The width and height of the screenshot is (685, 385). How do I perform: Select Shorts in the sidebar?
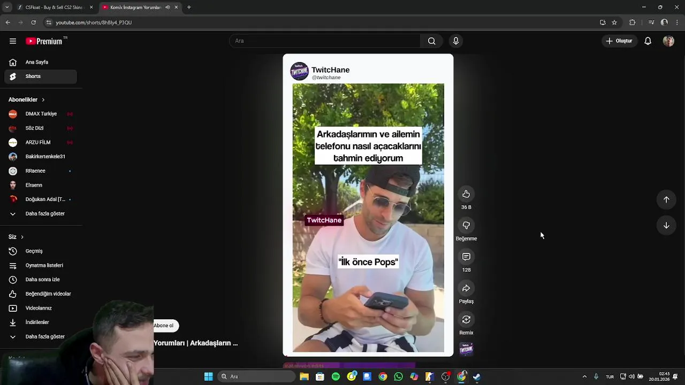click(41, 76)
